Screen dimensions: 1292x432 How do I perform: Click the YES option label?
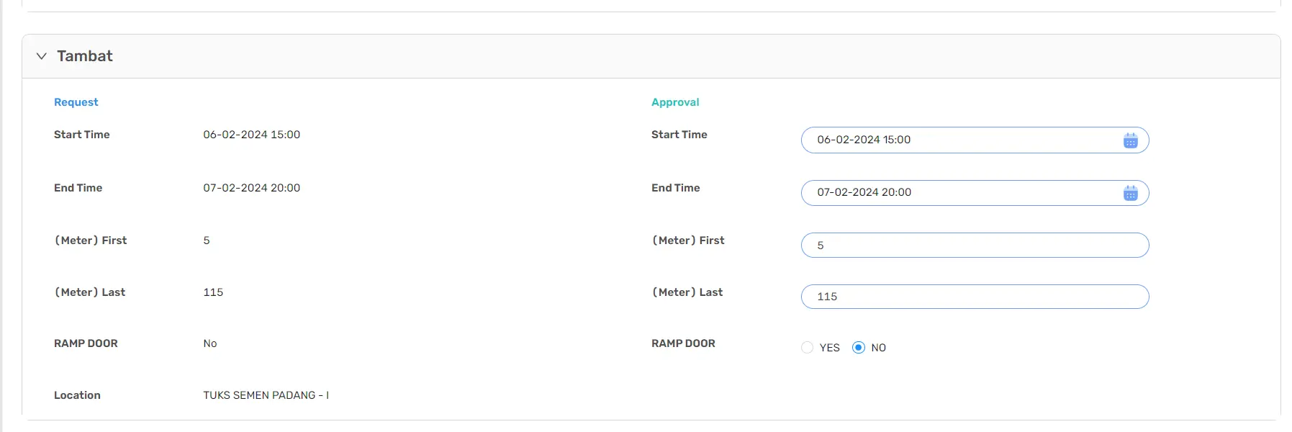point(829,348)
